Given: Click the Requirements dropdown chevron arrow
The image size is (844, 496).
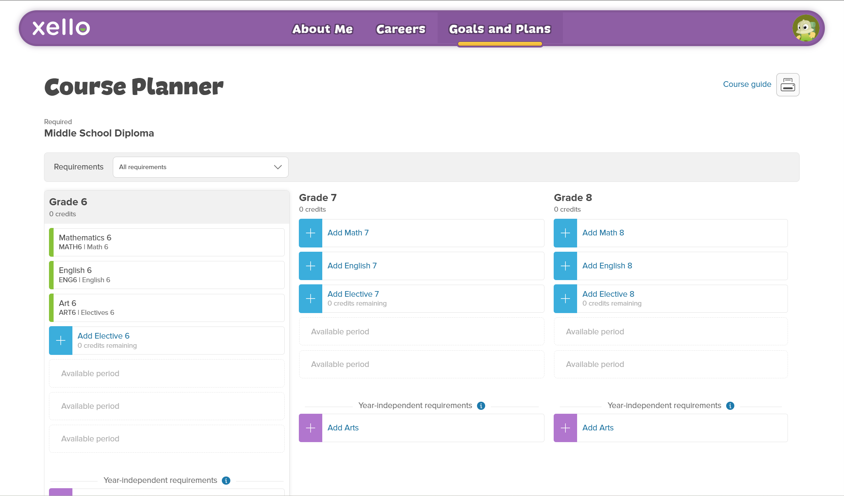Looking at the screenshot, I should [x=278, y=167].
